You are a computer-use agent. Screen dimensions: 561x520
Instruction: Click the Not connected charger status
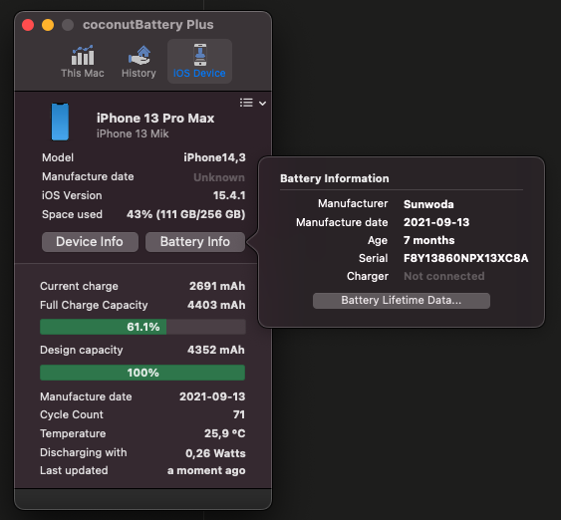coord(444,276)
